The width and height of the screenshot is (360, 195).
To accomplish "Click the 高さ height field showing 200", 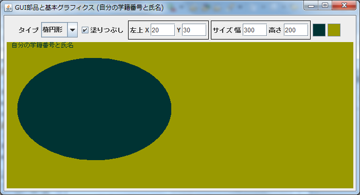I will pyautogui.click(x=296, y=30).
